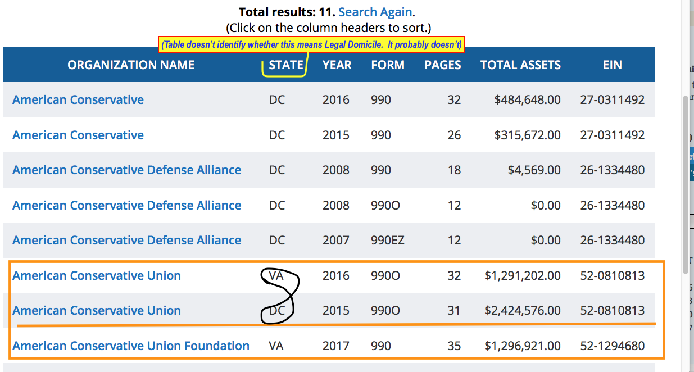Sort results by Pages column header
The height and width of the screenshot is (372, 694).
[x=443, y=65]
